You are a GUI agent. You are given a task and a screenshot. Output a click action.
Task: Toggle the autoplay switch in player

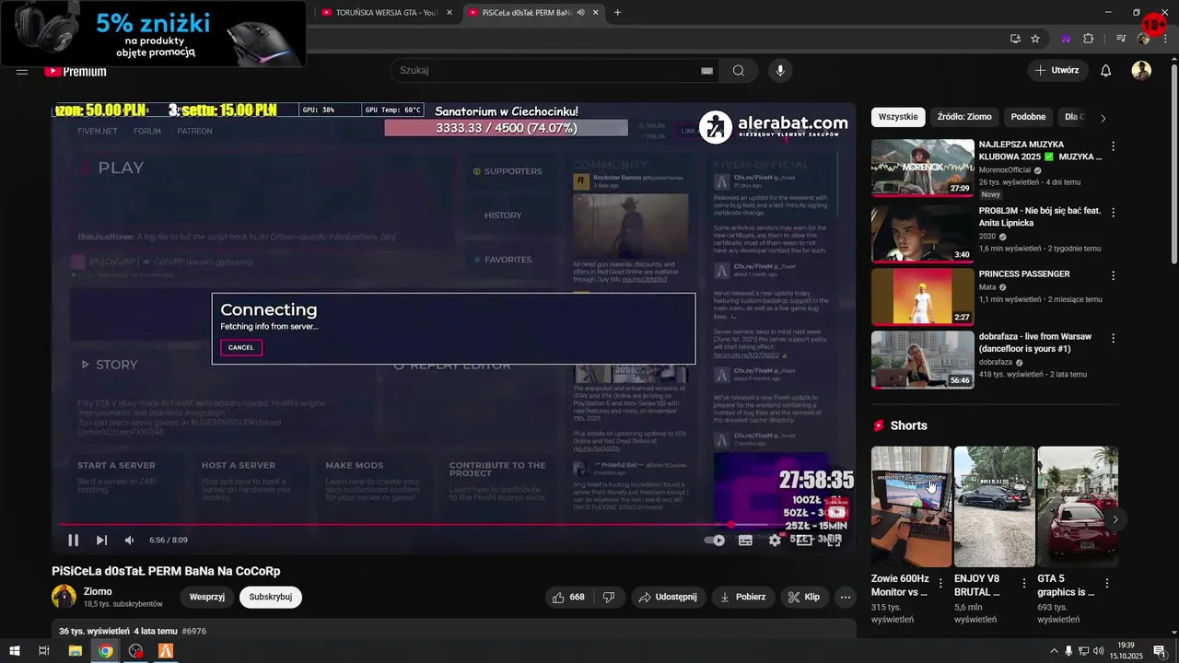coord(715,541)
